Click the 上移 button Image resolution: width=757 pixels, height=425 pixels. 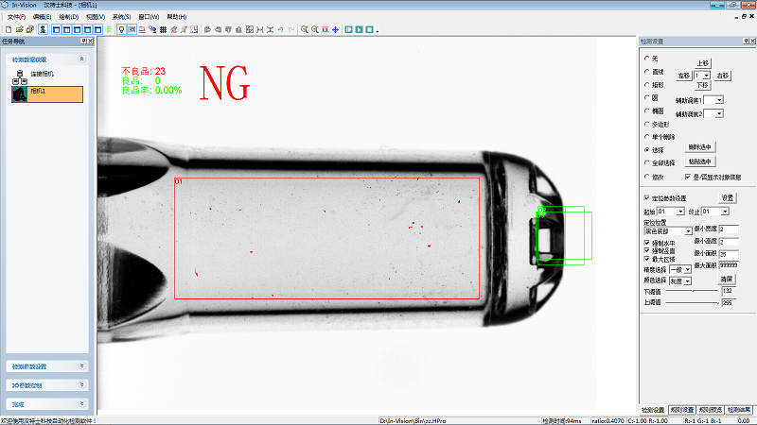703,61
